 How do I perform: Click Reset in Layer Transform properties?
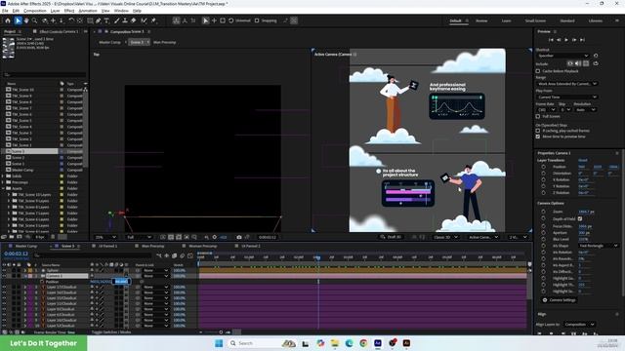(x=583, y=160)
